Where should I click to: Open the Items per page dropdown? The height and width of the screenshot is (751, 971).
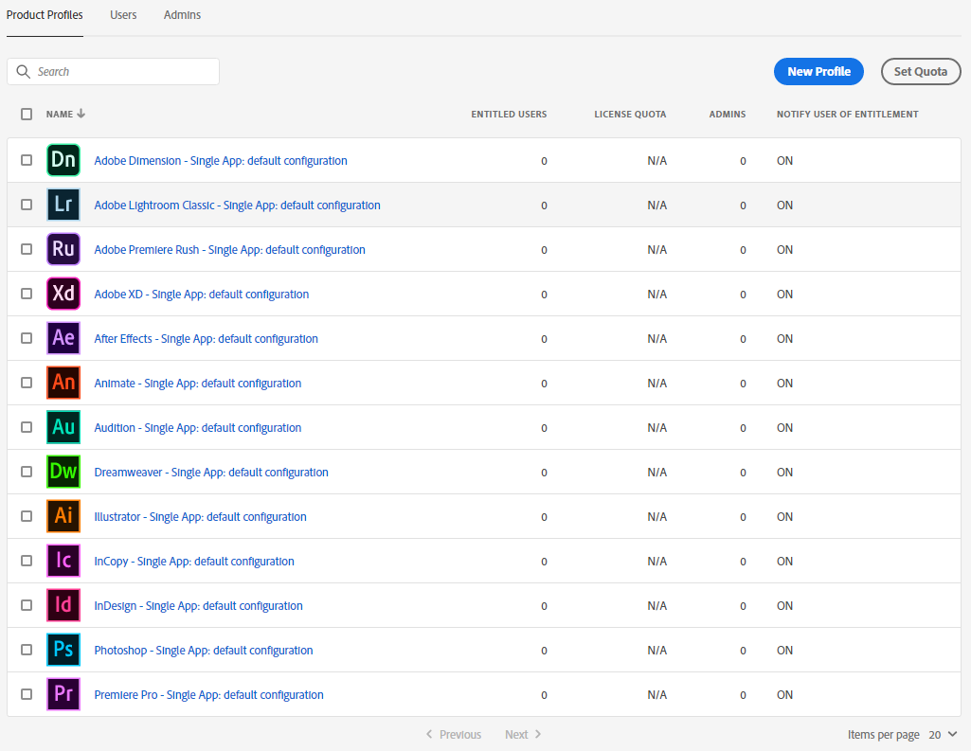coord(943,735)
